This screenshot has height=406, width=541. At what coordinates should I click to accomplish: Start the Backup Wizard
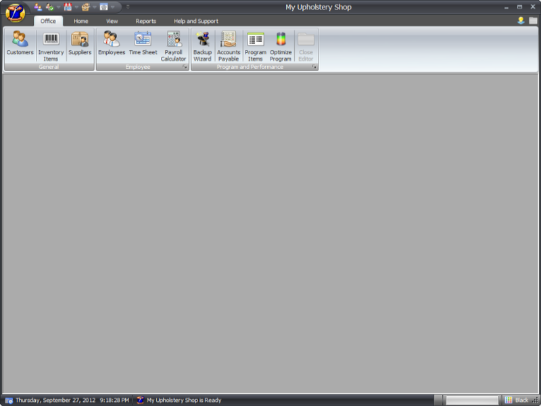point(202,46)
